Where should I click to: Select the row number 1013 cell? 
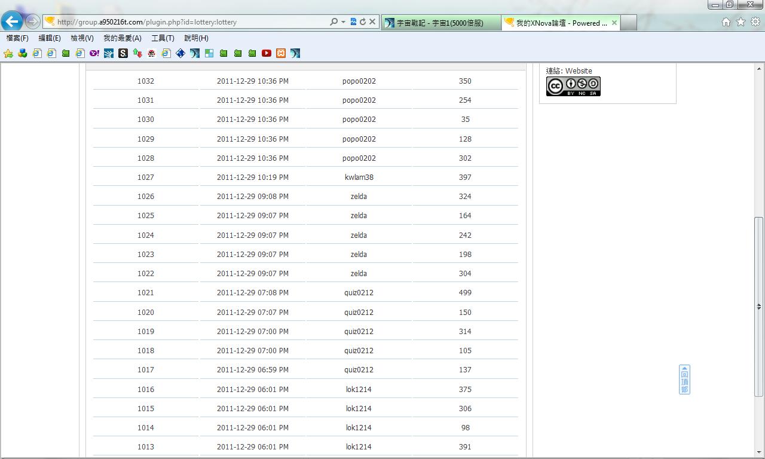pyautogui.click(x=146, y=446)
